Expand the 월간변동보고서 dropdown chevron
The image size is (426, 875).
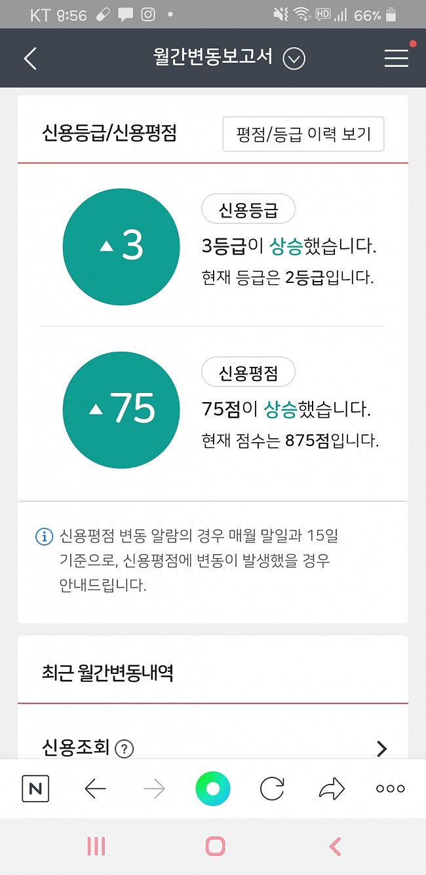click(x=294, y=59)
